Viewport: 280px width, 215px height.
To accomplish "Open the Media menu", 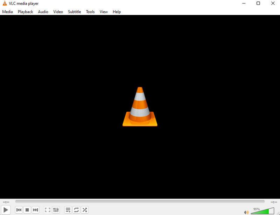I will (7, 12).
